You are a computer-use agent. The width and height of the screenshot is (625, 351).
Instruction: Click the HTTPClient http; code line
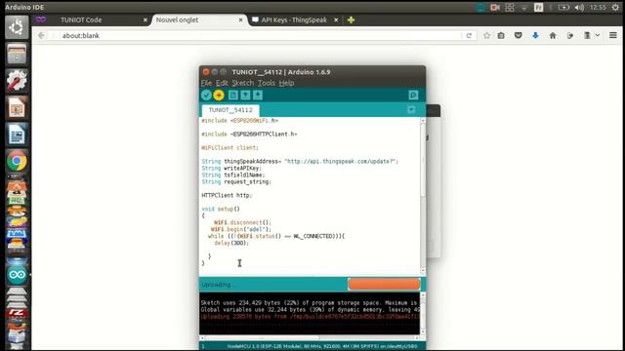pos(227,195)
